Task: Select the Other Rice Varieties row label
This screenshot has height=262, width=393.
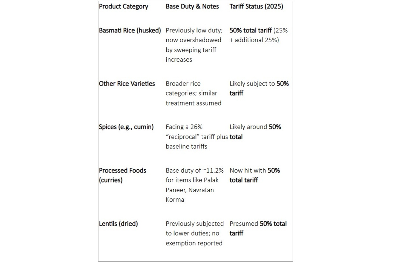Action: coord(127,84)
